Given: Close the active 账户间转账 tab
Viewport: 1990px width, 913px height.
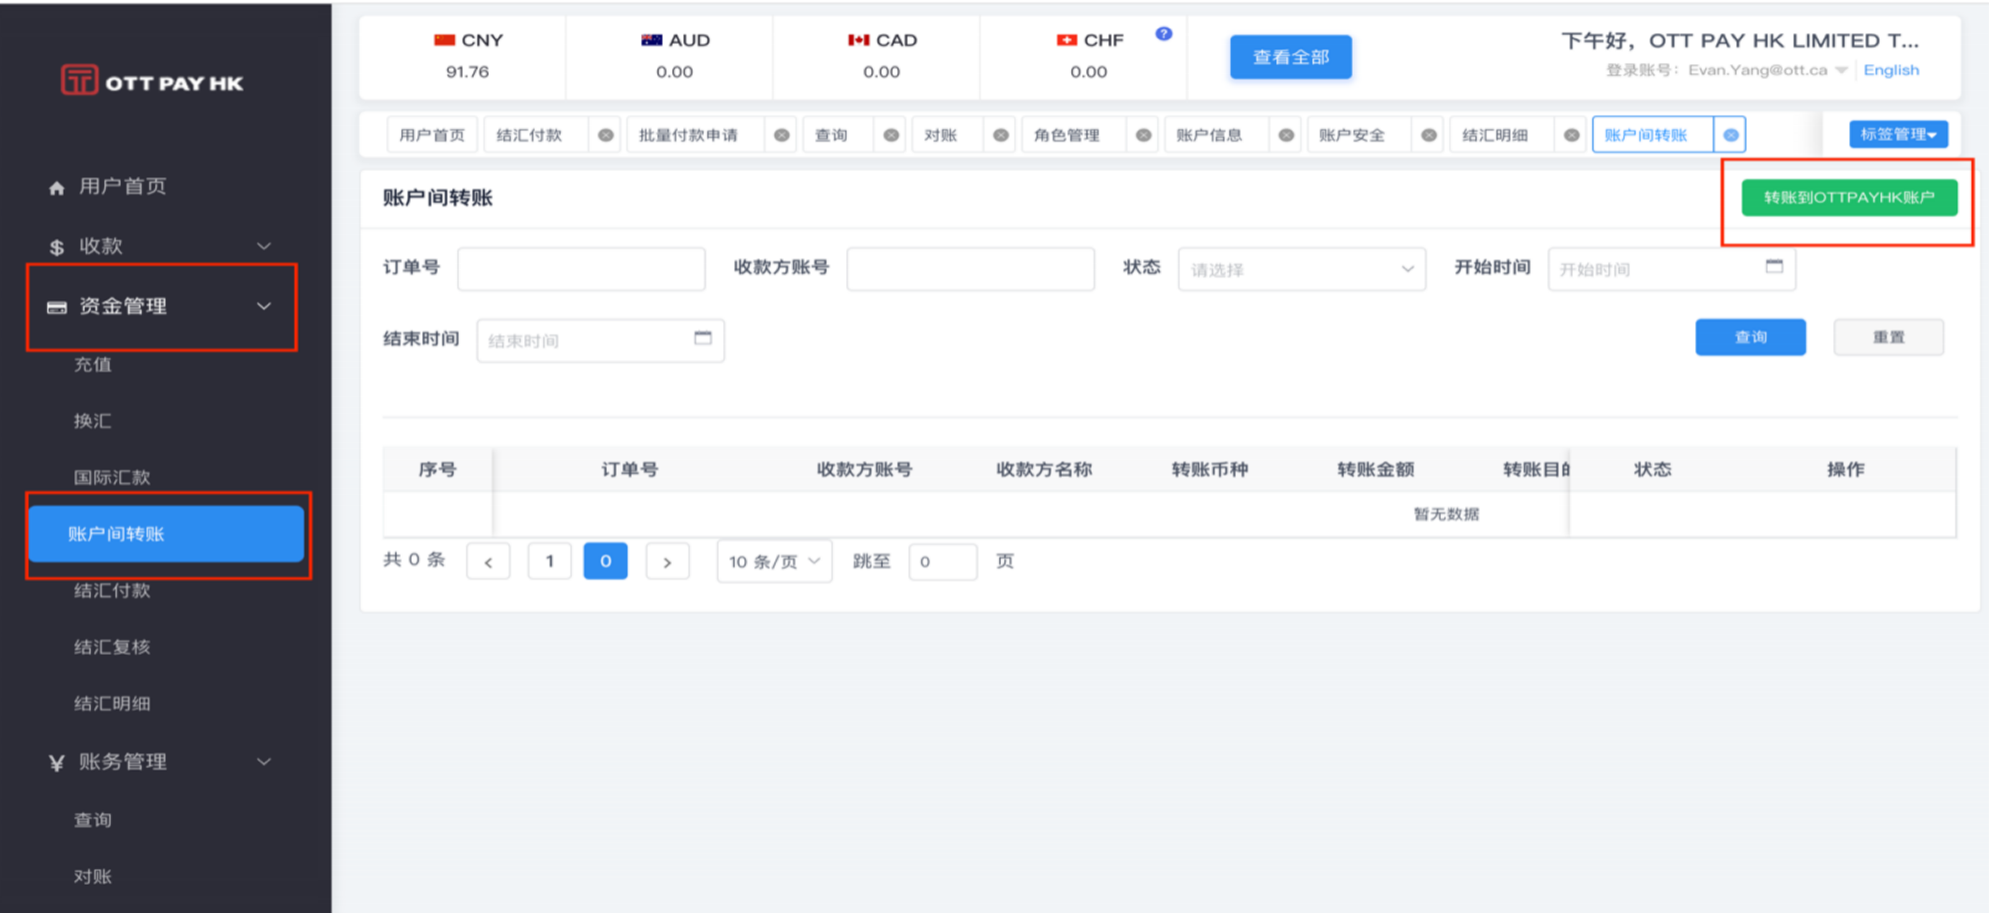Looking at the screenshot, I should click(x=1730, y=135).
